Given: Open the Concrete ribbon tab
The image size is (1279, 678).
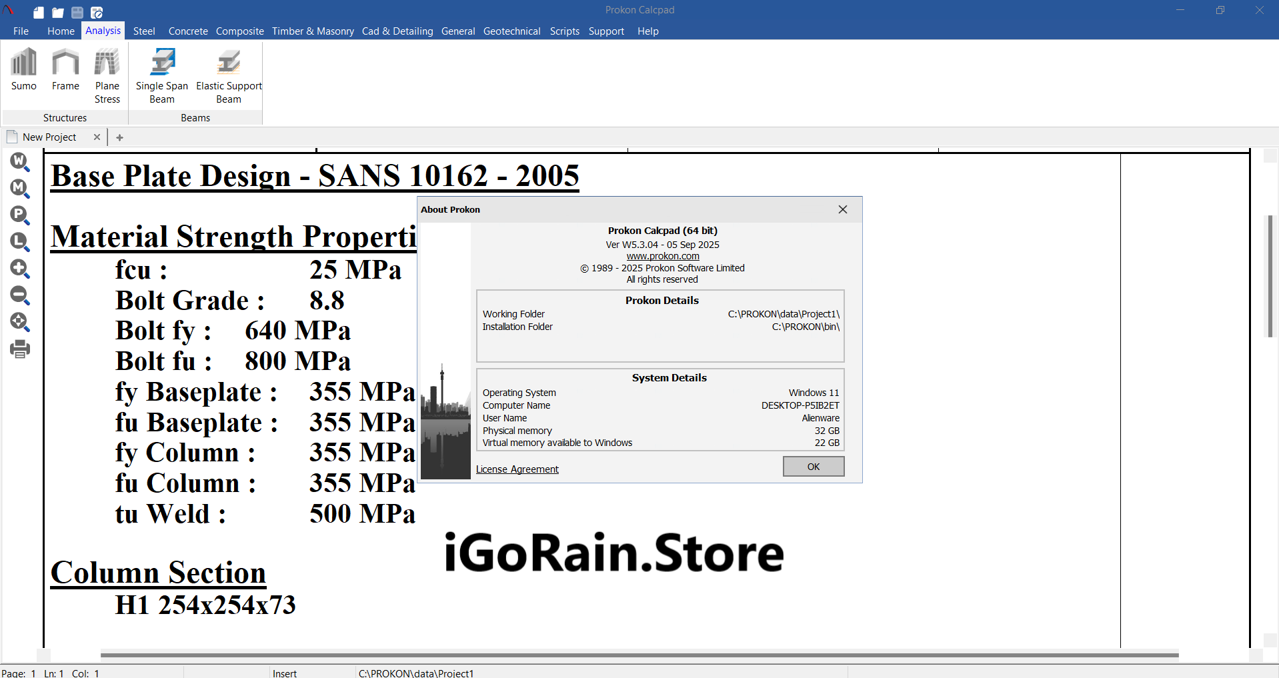Looking at the screenshot, I should click(x=188, y=31).
